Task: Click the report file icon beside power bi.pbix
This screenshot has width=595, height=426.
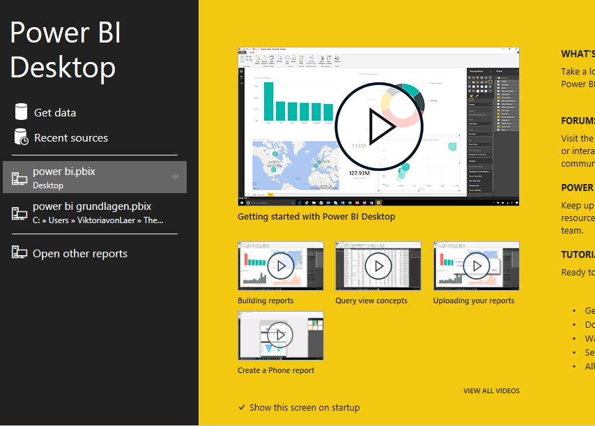Action: point(19,177)
